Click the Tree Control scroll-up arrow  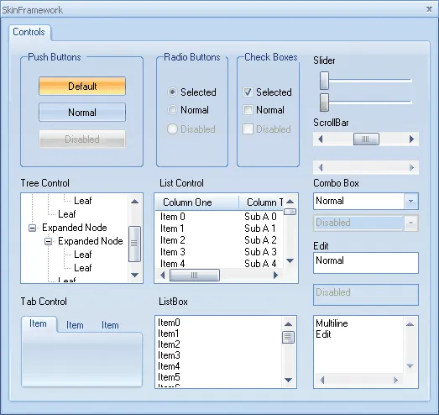(x=134, y=201)
